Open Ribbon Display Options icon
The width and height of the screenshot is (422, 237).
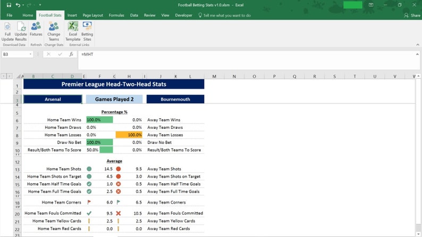point(371,5)
